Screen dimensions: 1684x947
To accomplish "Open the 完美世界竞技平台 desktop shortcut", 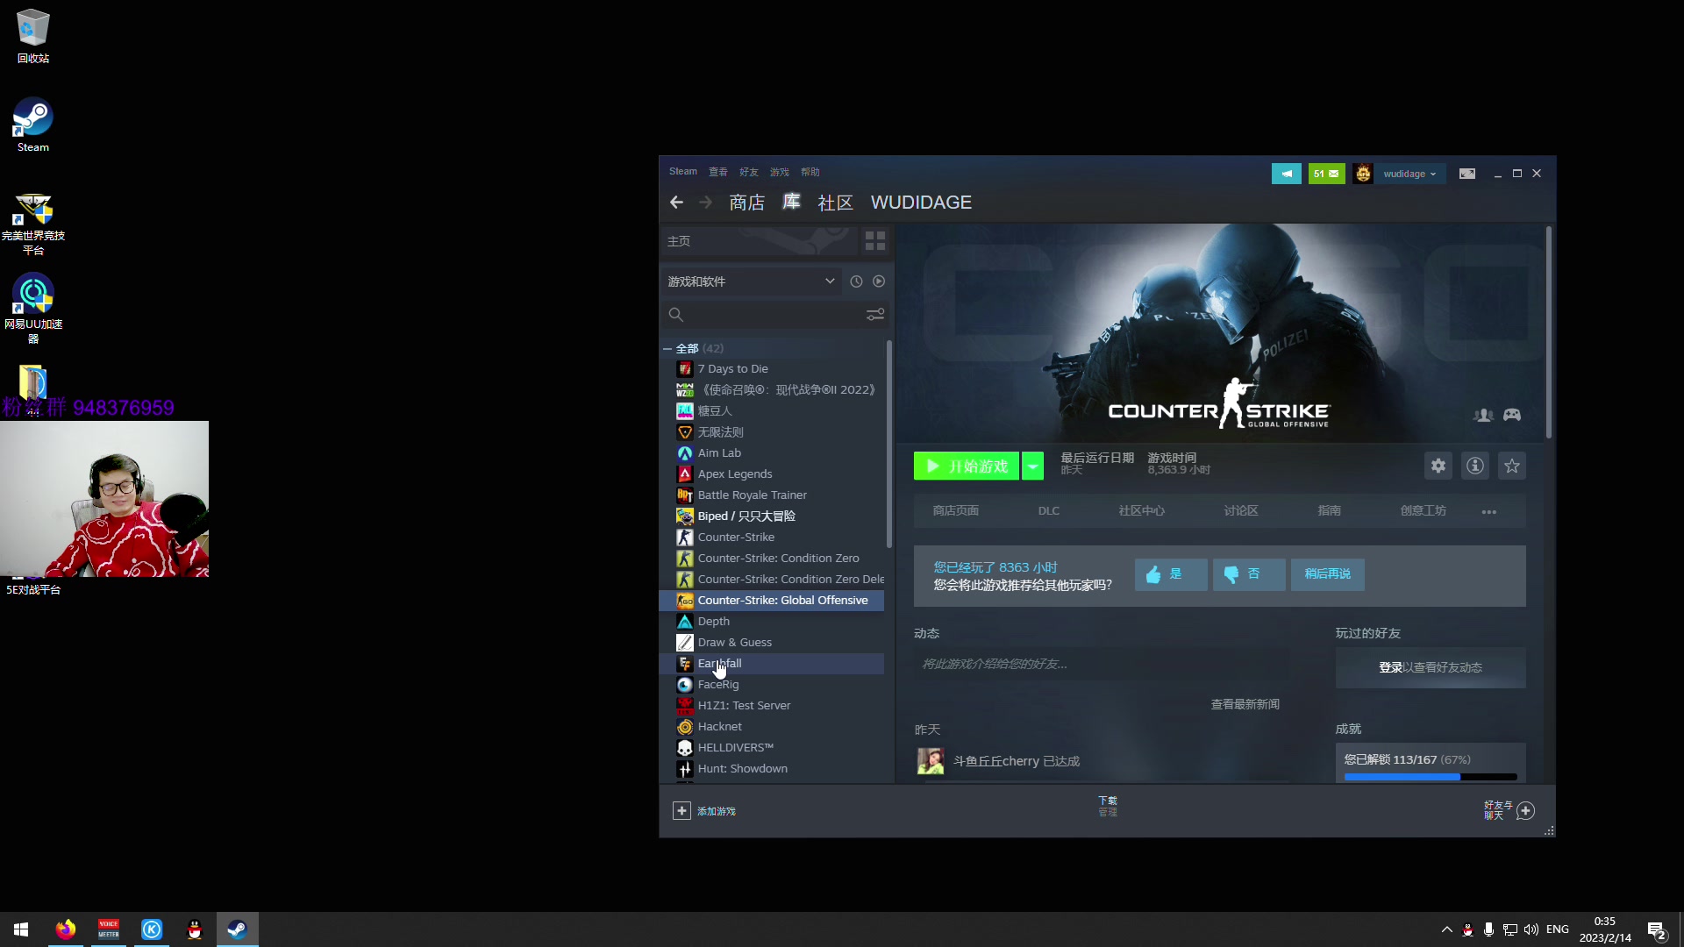I will pyautogui.click(x=32, y=224).
